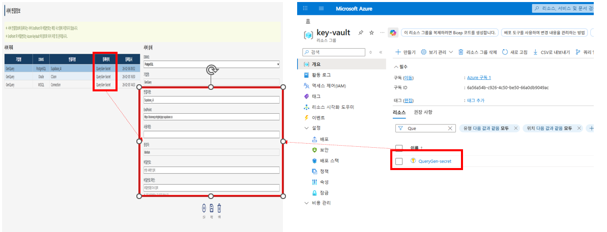Remove the 위치 filter chip with X
This screenshot has width=607, height=232.
[579, 128]
